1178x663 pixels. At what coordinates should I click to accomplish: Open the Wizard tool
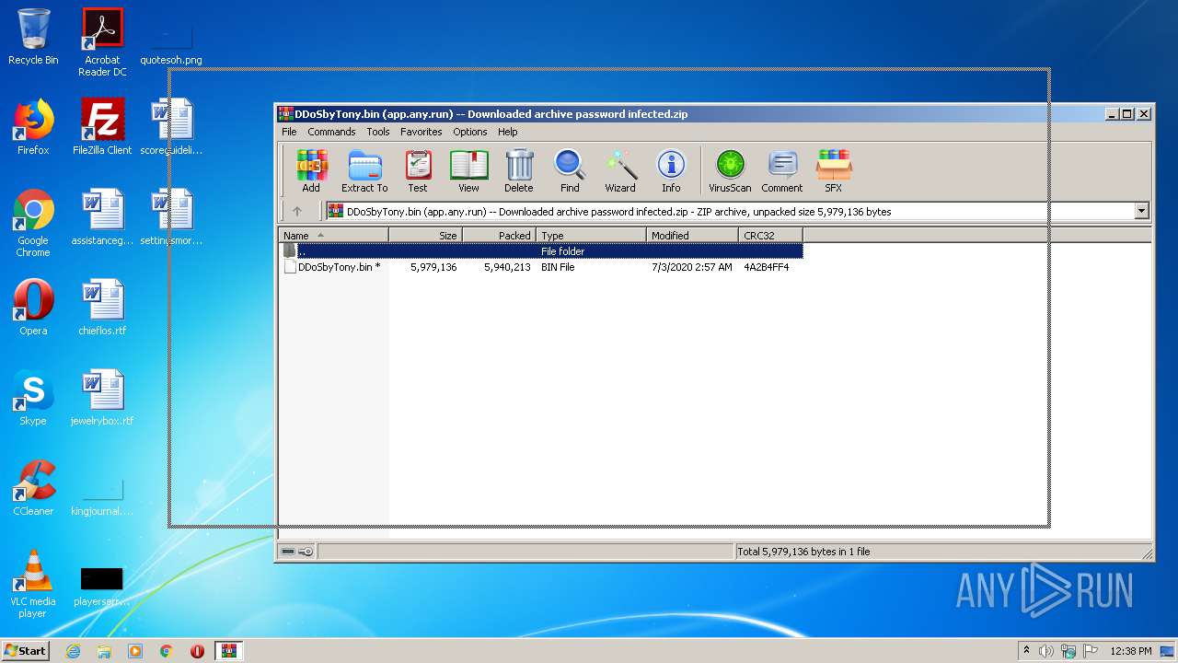click(620, 171)
